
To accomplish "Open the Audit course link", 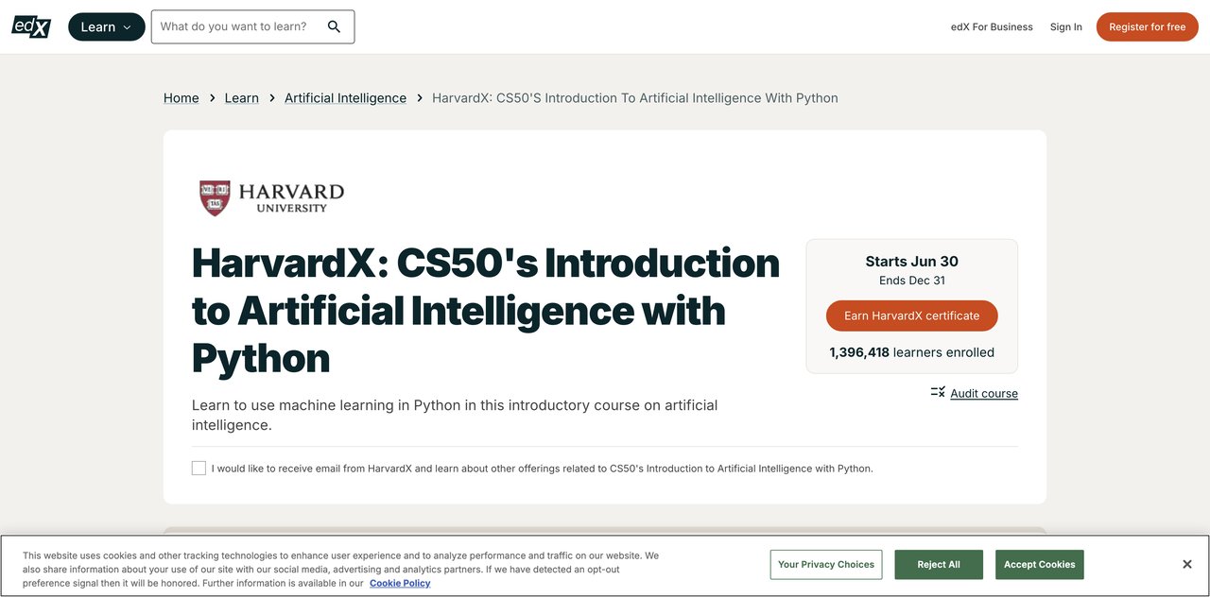I will click(x=984, y=393).
